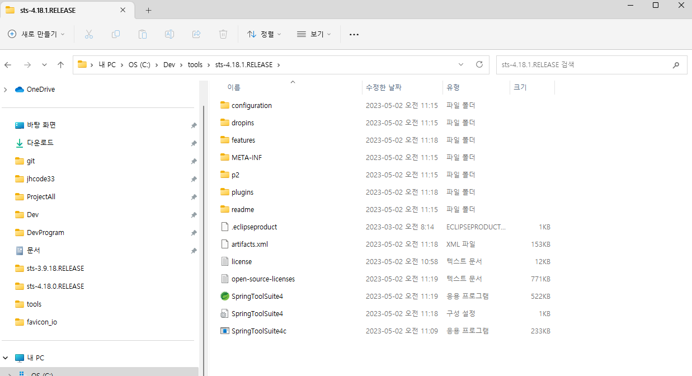Open the git folder in sidebar
Viewport: 692px width, 376px height.
25,161
